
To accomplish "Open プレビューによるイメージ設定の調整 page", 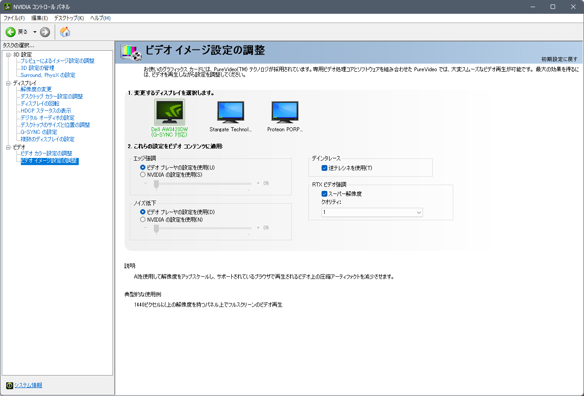I will coord(57,61).
